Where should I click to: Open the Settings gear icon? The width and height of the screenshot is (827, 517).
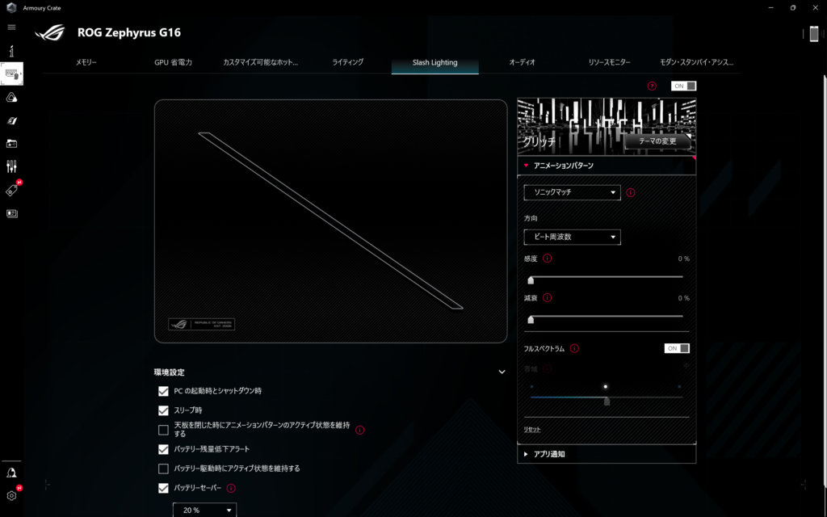[11, 496]
